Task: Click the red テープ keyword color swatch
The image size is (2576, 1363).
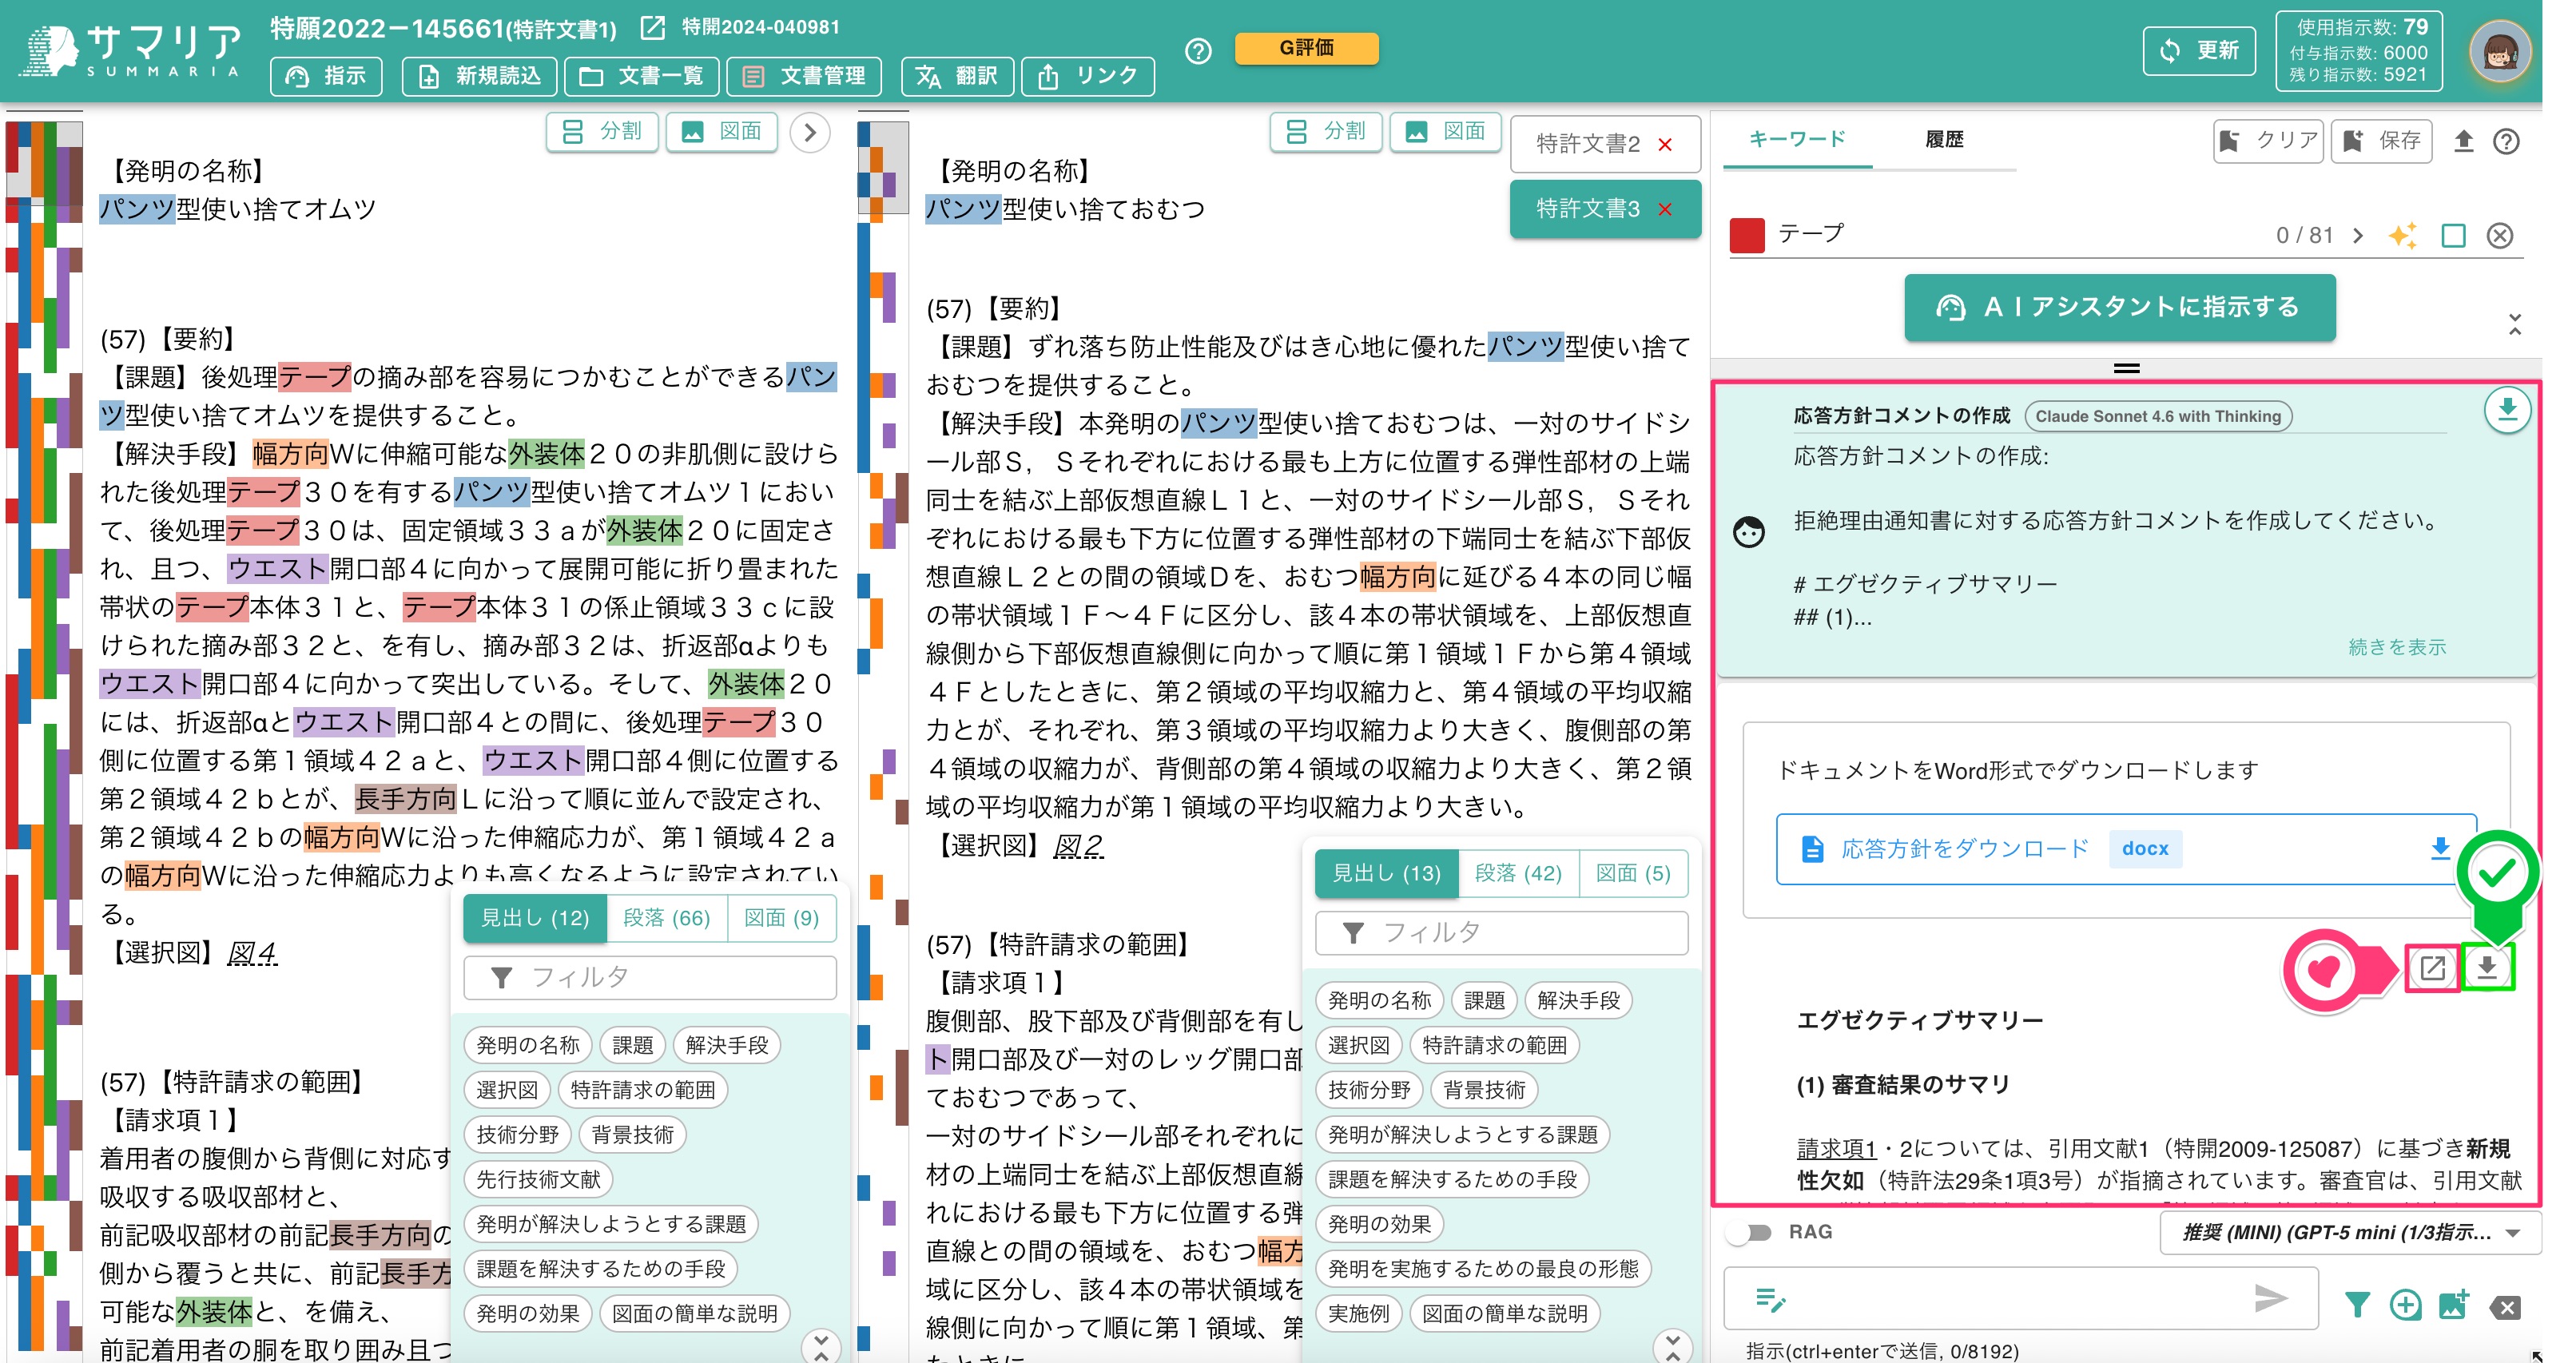Action: coord(1746,236)
